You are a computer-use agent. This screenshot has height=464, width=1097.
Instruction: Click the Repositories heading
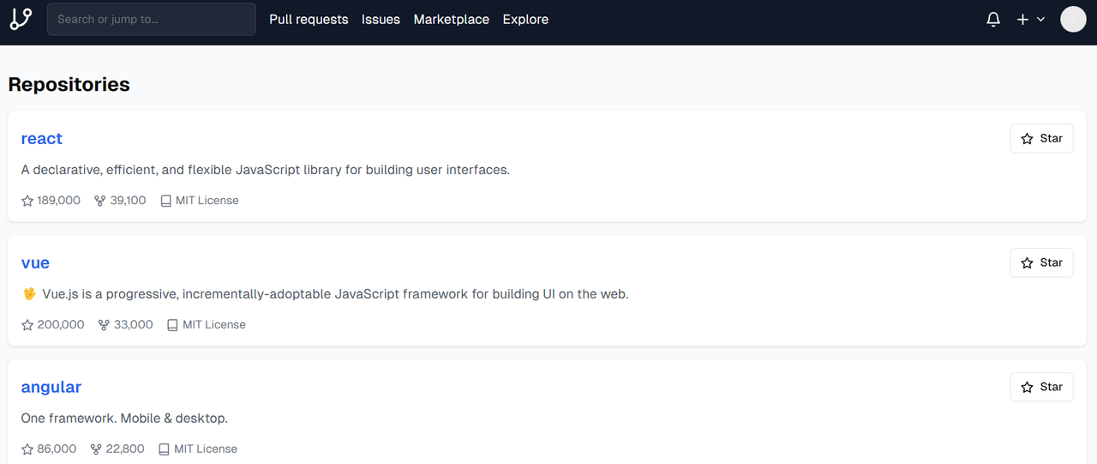click(69, 84)
